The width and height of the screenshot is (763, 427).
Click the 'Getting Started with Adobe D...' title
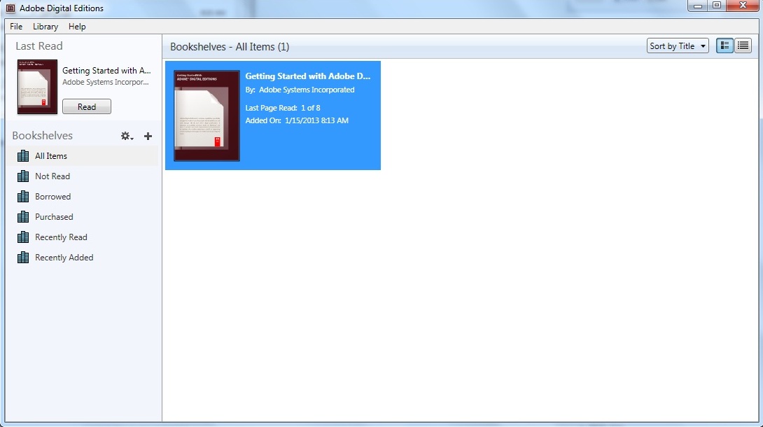coord(307,76)
